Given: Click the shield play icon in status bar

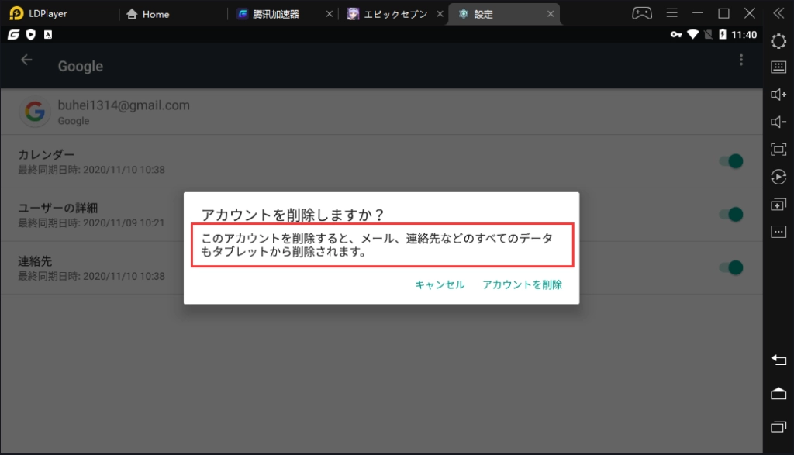Looking at the screenshot, I should click(31, 34).
